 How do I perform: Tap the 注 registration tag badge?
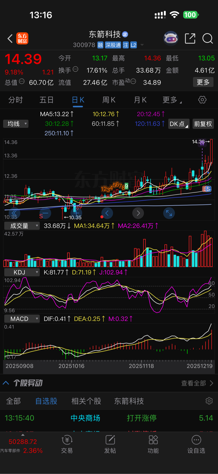(x=125, y=45)
